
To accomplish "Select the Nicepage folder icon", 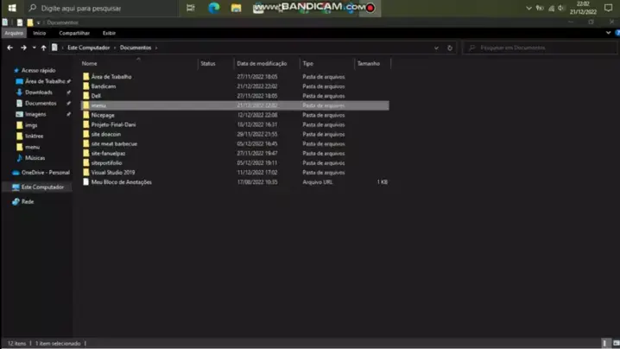I will click(x=86, y=115).
